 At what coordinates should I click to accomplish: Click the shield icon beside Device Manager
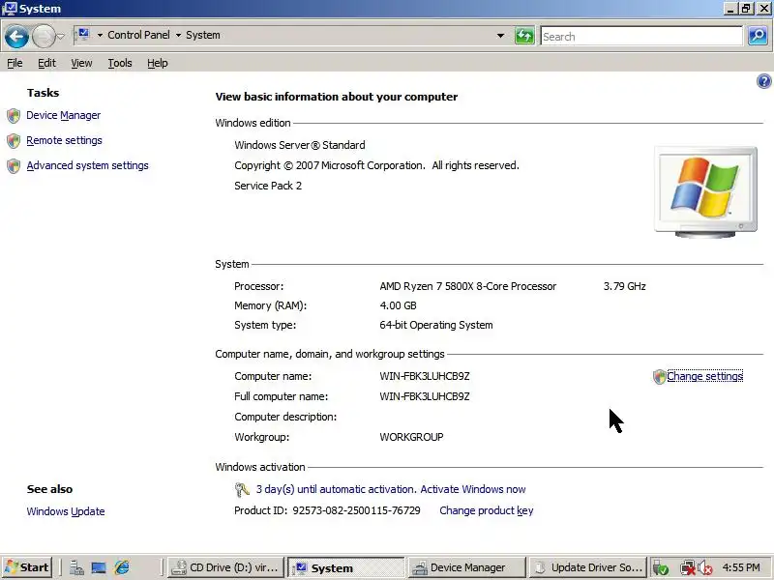pyautogui.click(x=14, y=116)
